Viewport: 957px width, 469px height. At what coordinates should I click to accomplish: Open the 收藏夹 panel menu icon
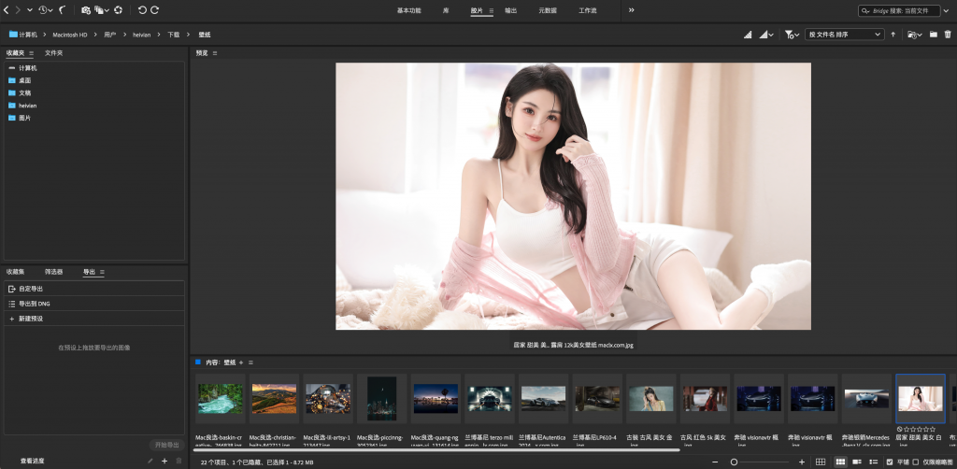[x=31, y=53]
